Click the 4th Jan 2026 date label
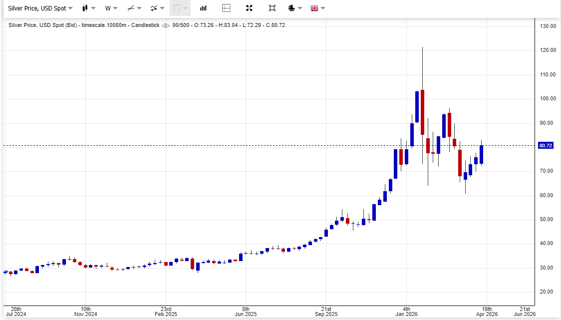Screen dimensions: 561x320 (406, 312)
